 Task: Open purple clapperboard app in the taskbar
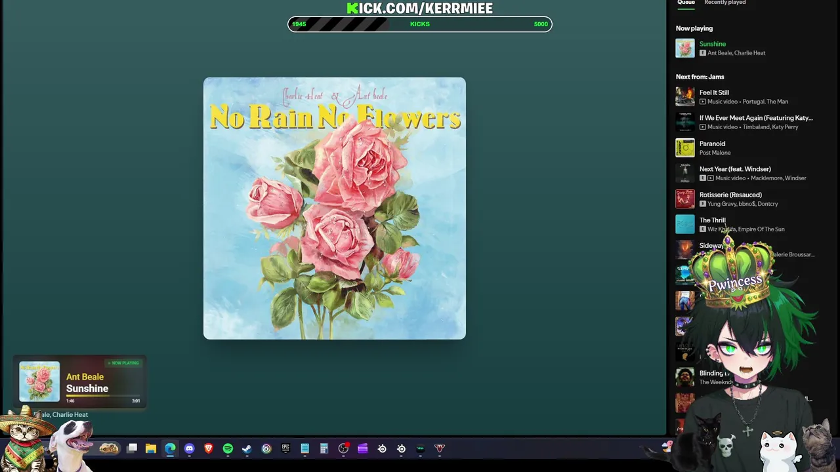click(363, 448)
